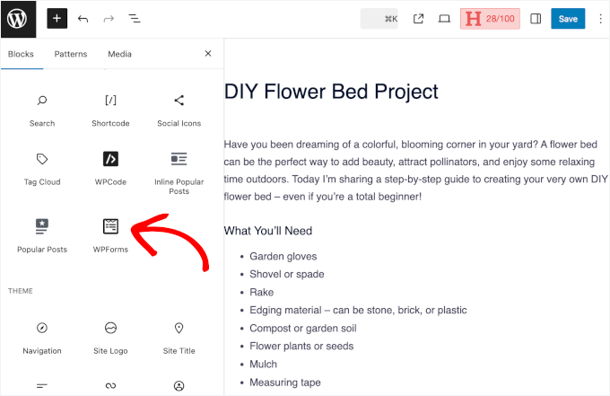Insert the Site Title block
The image size is (610, 396).
tap(179, 336)
